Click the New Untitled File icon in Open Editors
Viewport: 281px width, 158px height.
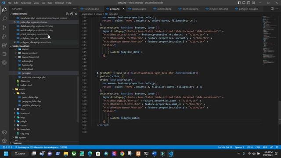67,14
